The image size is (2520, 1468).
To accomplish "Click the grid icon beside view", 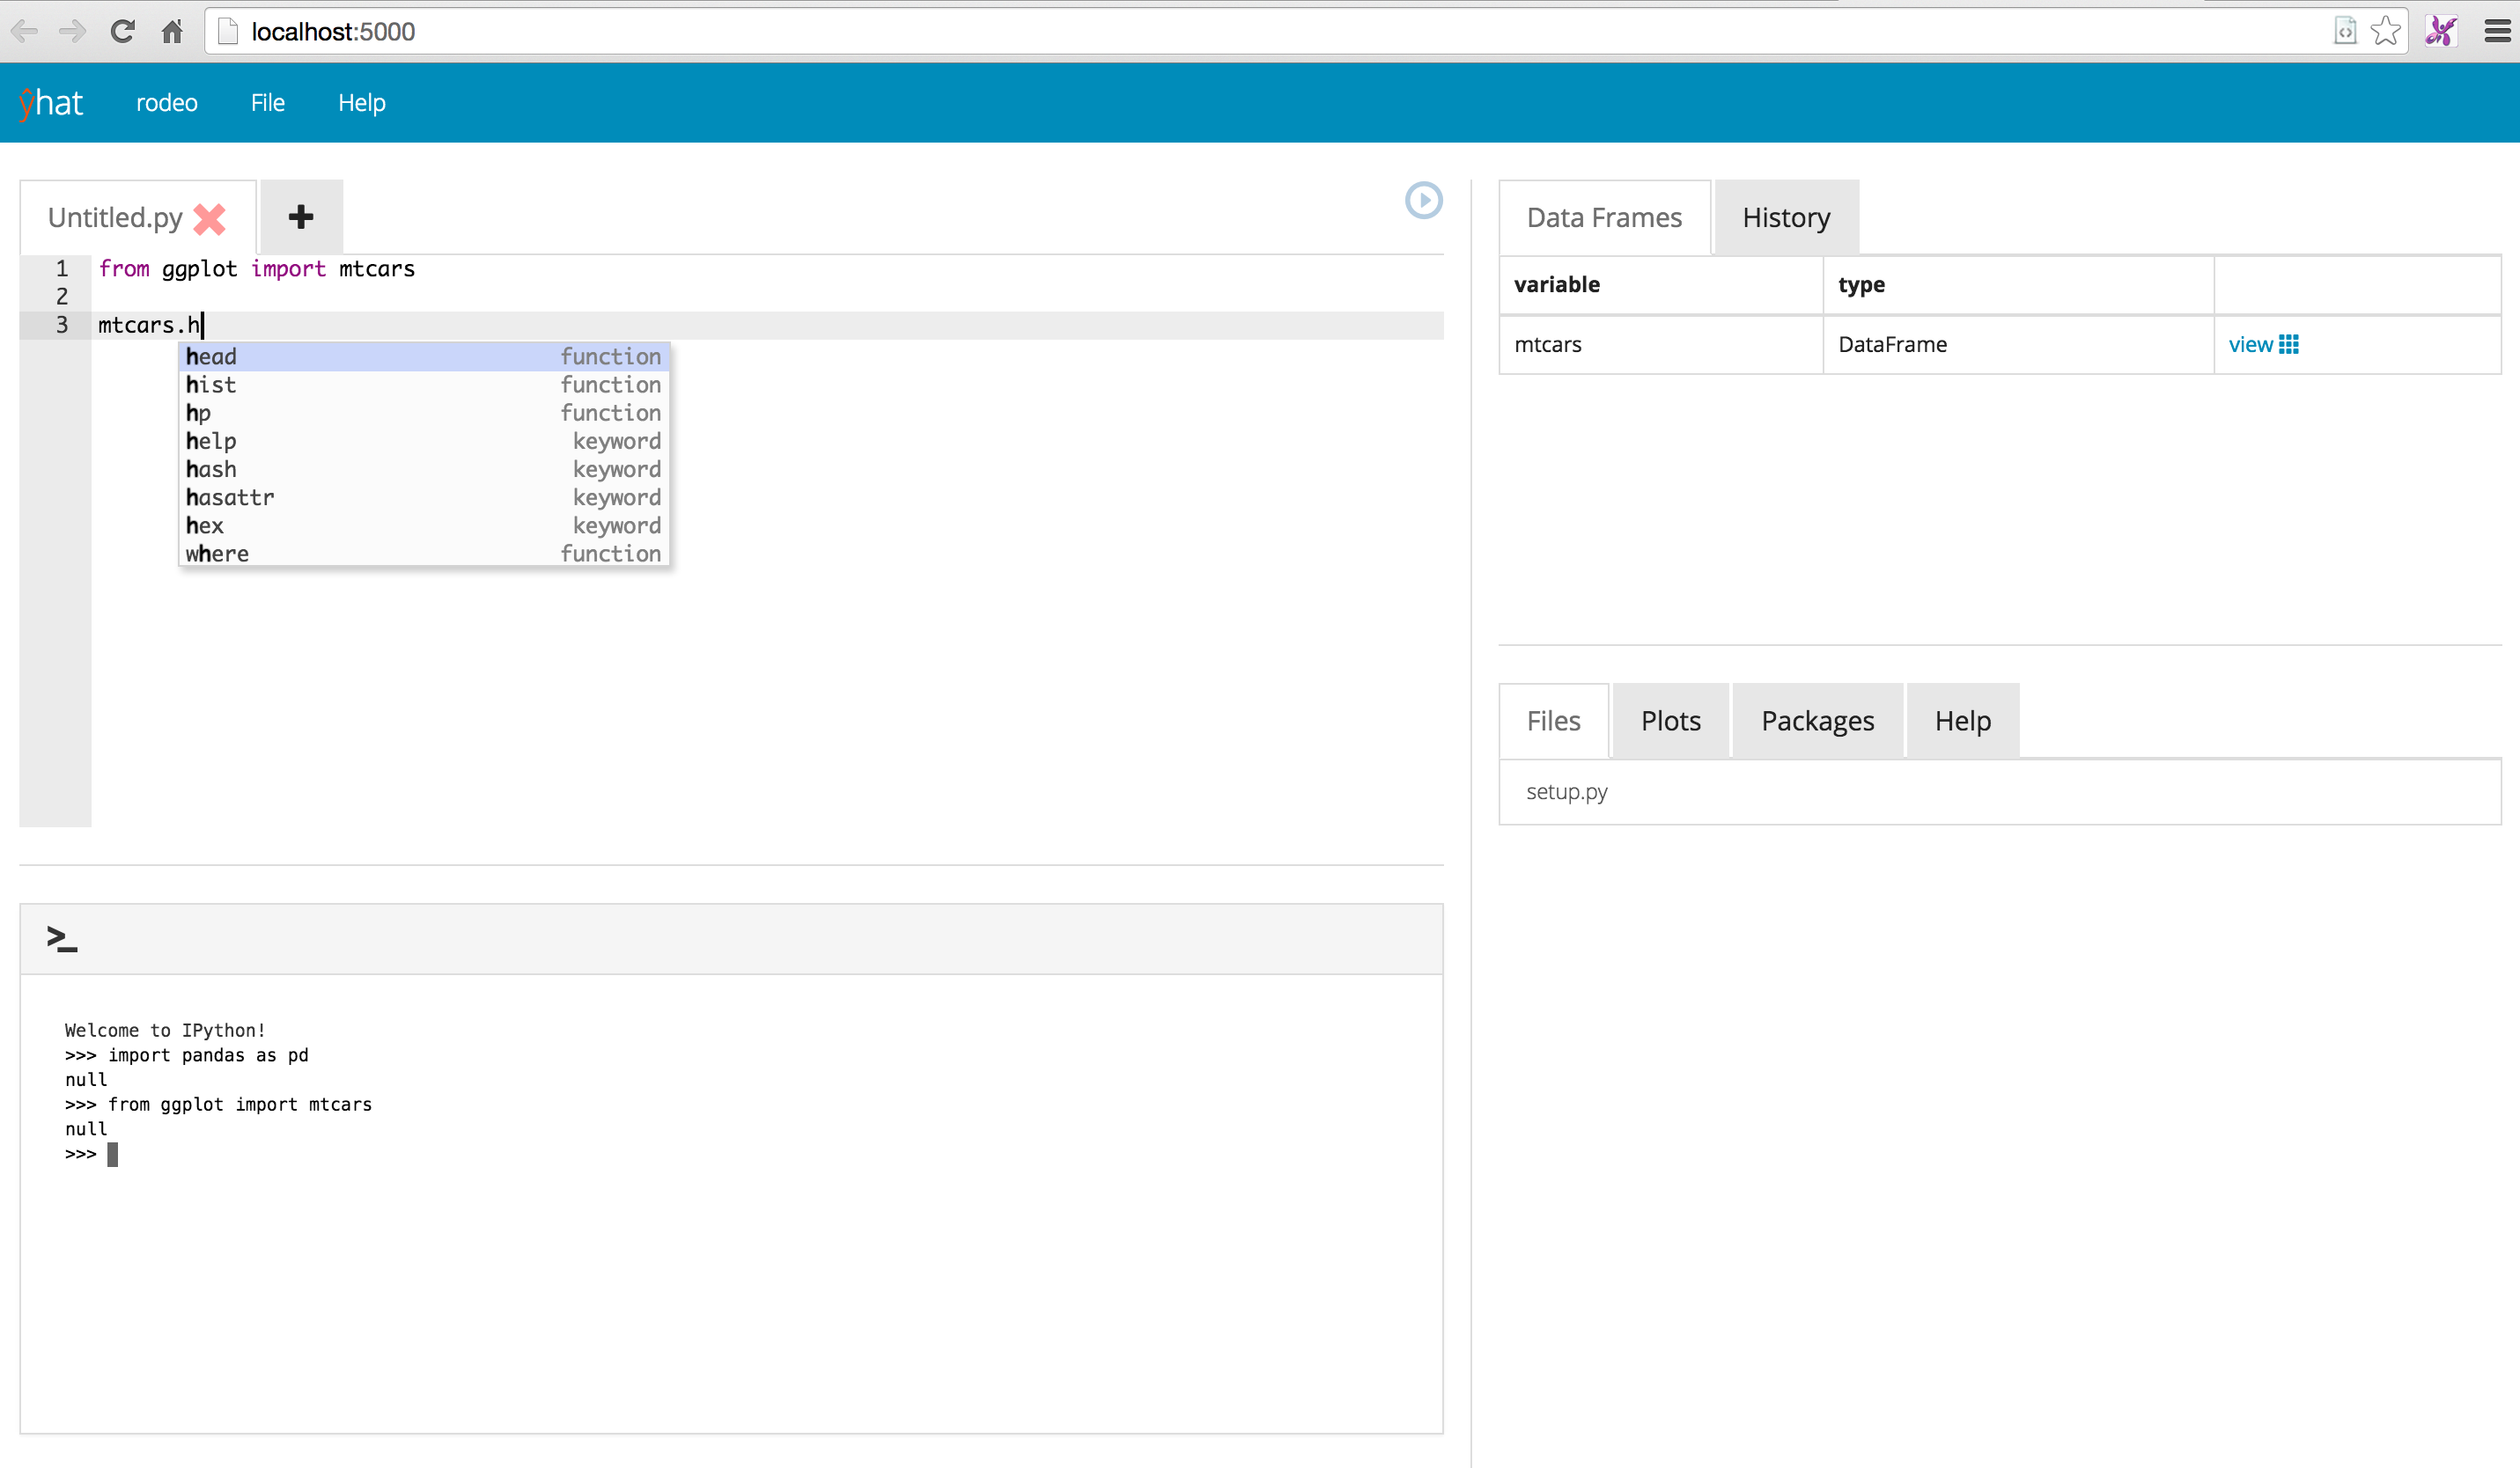I will pos(2289,345).
